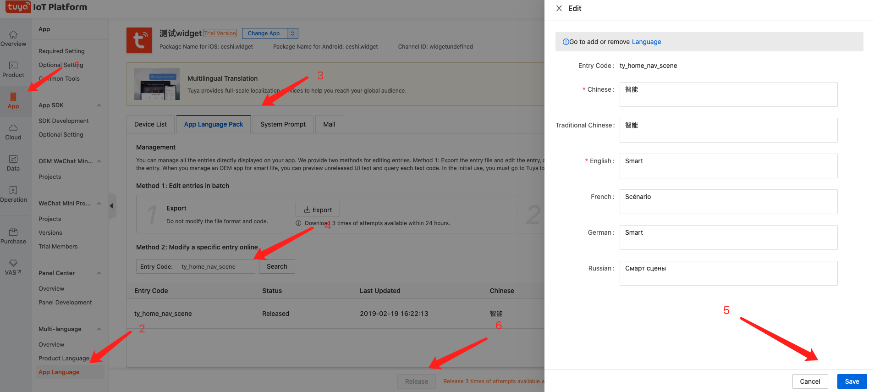Focus the French translation field

point(728,202)
